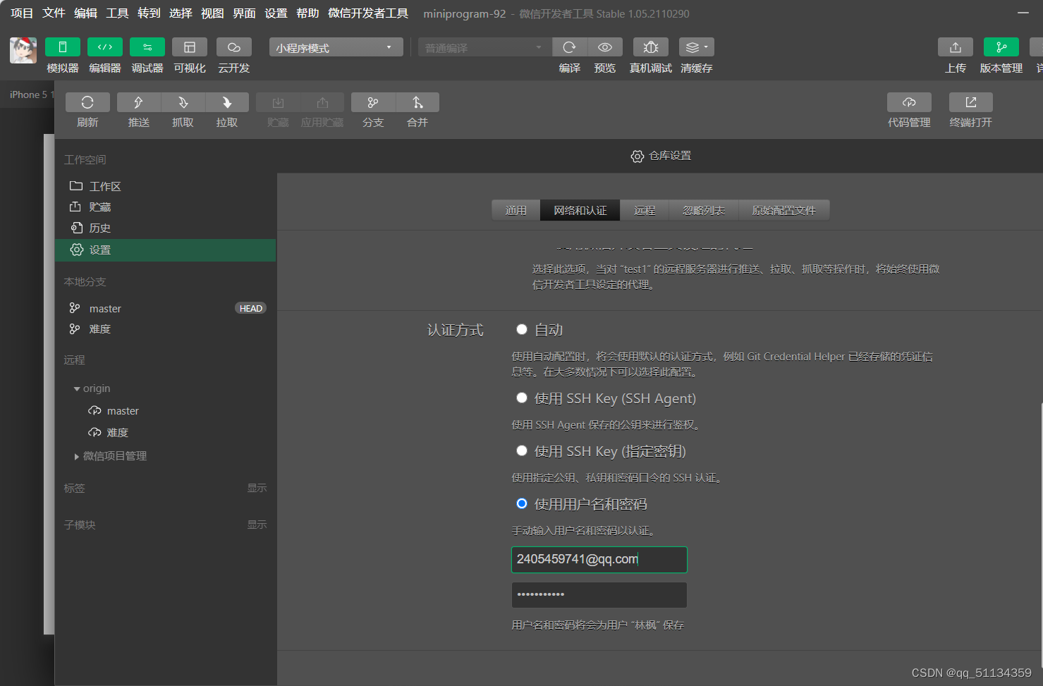Click the 合并 merge button

[417, 102]
